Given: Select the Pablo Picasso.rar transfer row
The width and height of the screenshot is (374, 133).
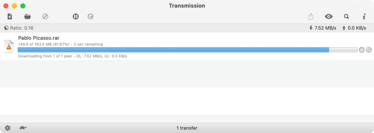Looking at the screenshot, I should coord(187,46).
